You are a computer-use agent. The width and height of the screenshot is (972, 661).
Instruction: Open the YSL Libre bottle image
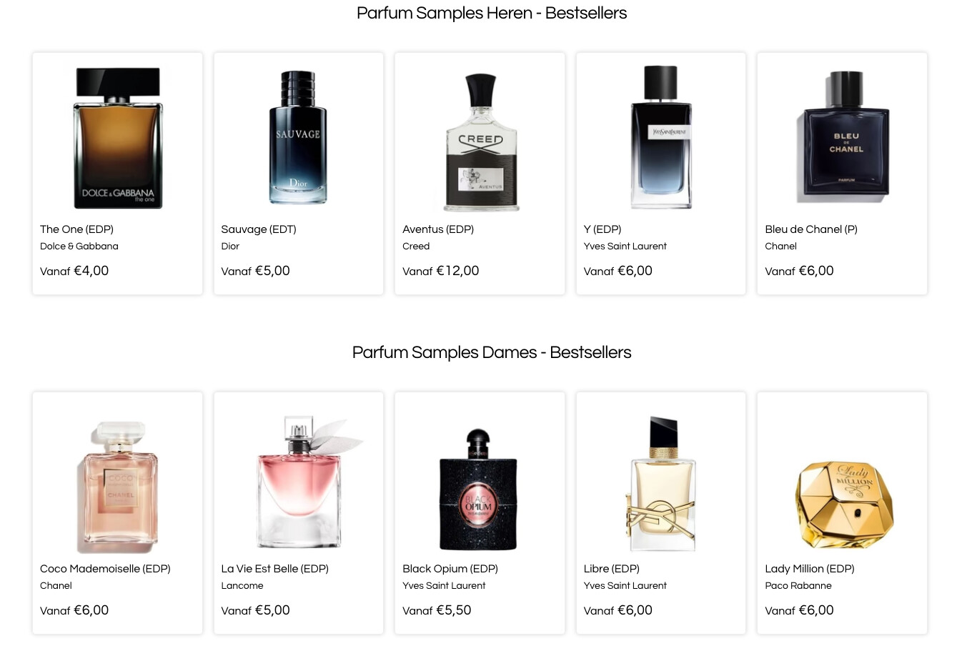661,484
